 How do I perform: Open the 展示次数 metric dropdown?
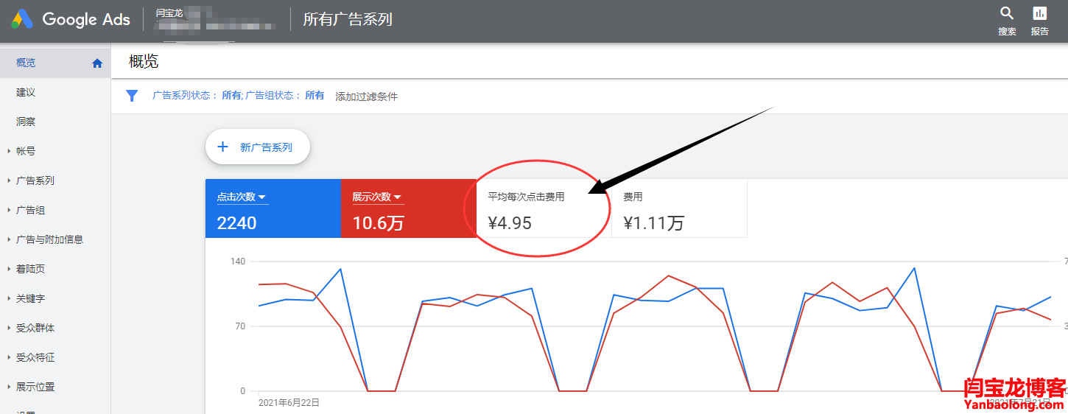click(377, 197)
